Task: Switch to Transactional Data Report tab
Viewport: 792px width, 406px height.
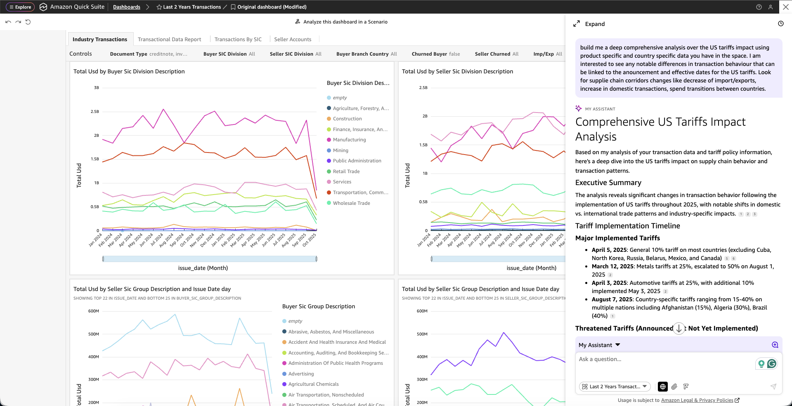Action: pyautogui.click(x=169, y=40)
